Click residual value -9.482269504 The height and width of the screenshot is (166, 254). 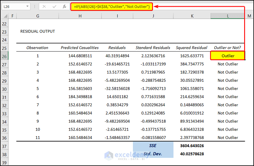(117, 121)
